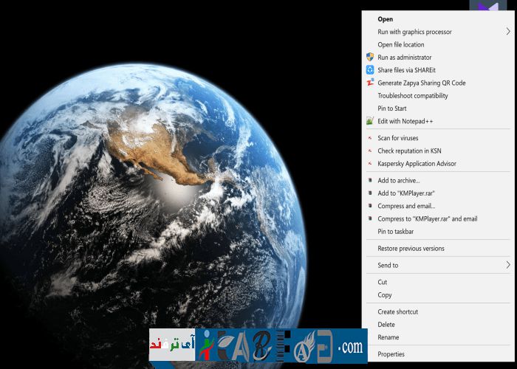Expand the Send to submenu arrow

507,265
